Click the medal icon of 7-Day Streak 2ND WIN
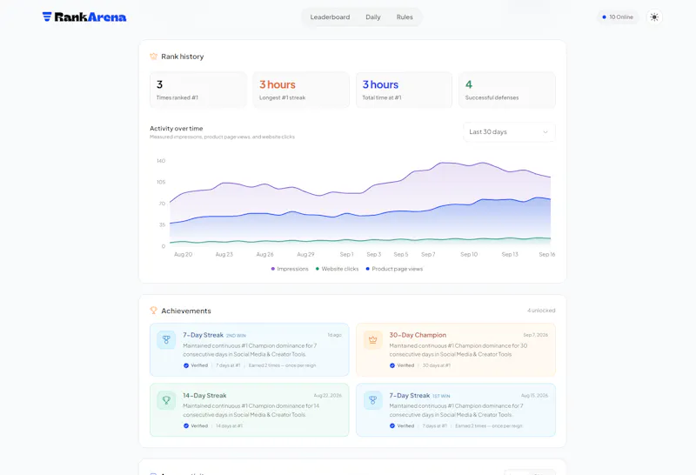This screenshot has height=475, width=696. 166,340
